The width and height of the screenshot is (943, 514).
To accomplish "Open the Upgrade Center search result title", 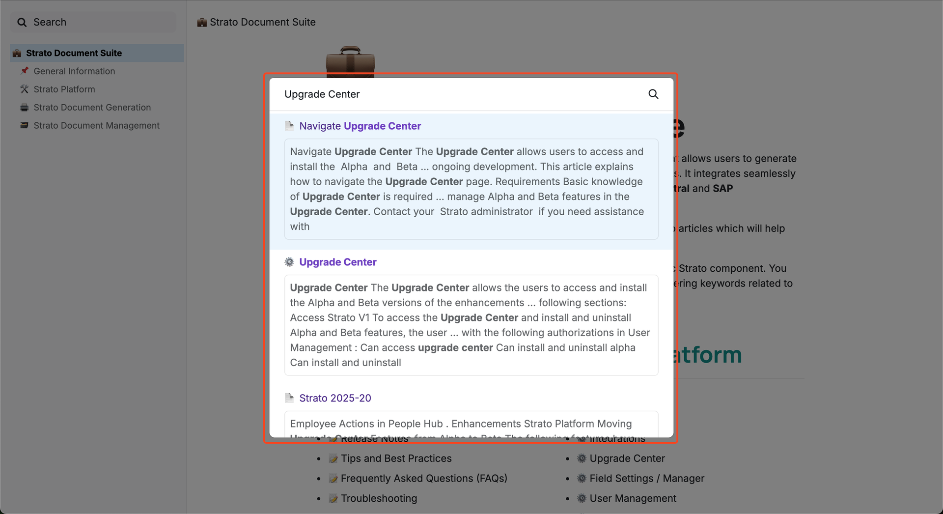I will pos(338,262).
